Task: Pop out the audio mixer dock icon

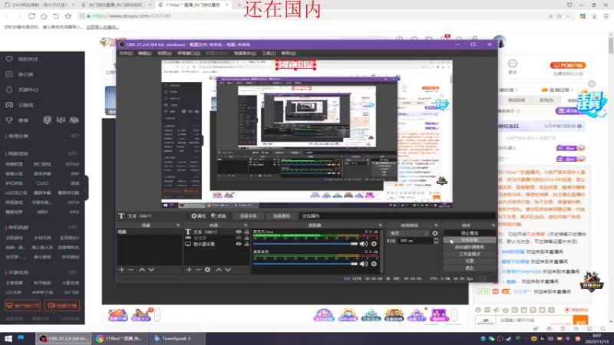Action: [380, 225]
